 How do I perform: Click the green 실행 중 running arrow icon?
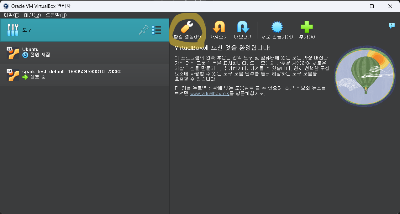click(x=25, y=77)
